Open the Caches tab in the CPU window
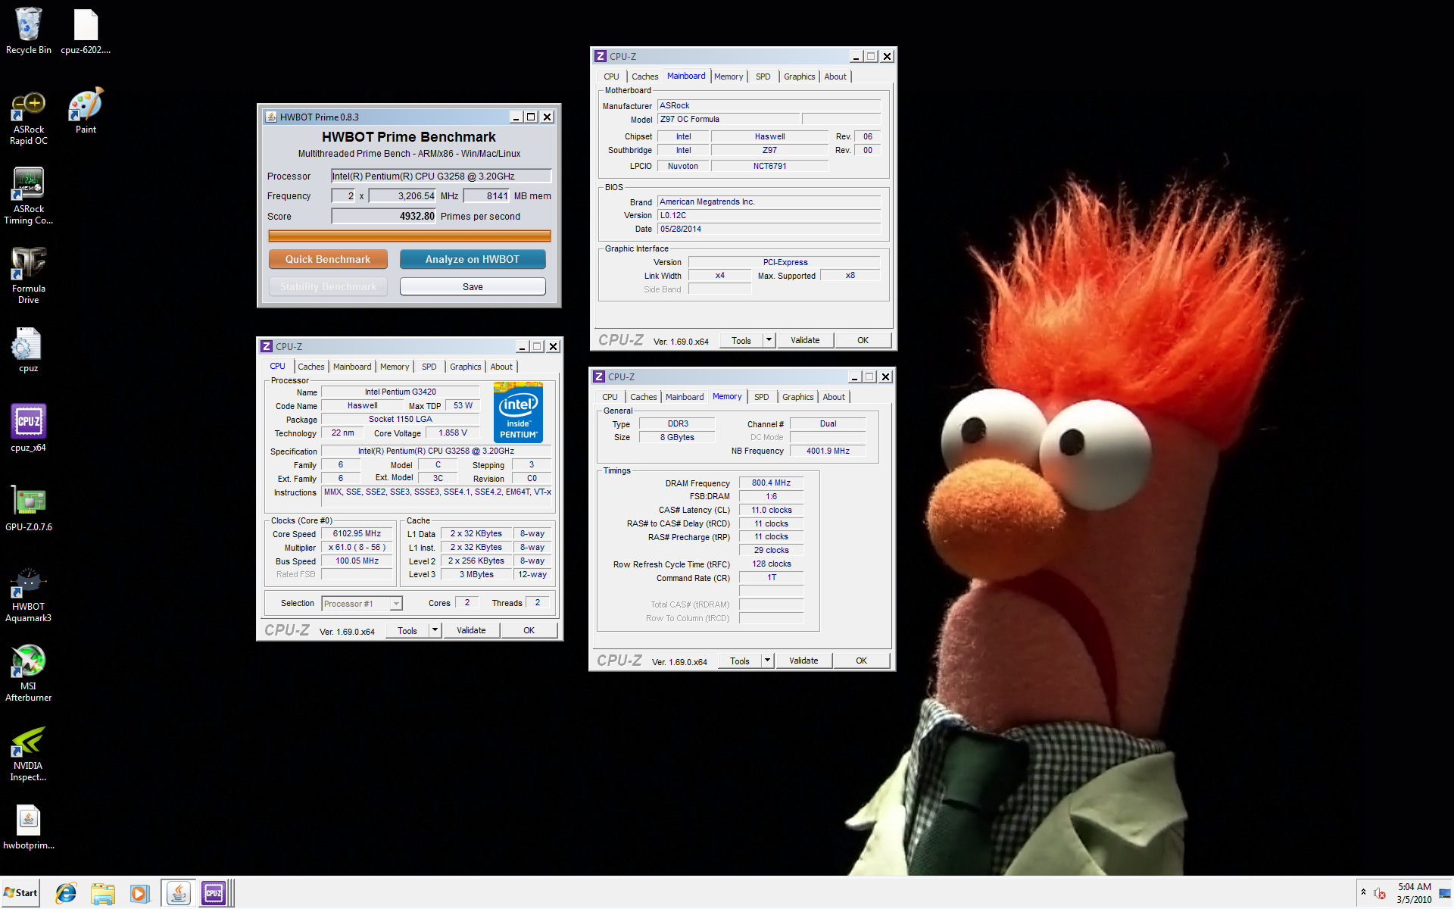Image resolution: width=1454 pixels, height=909 pixels. point(310,367)
